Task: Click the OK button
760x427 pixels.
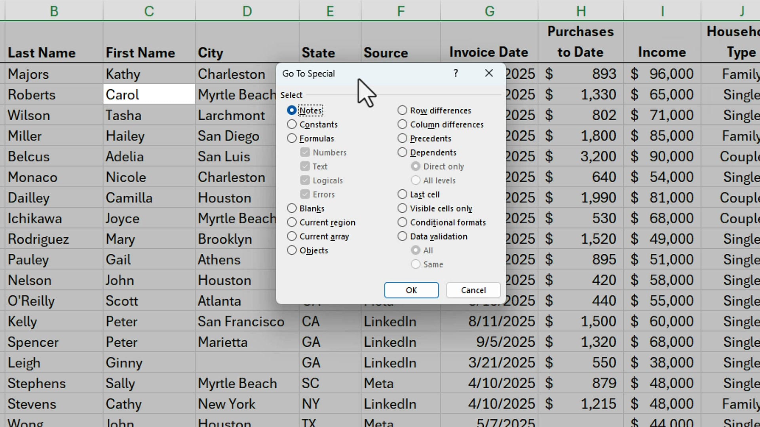Action: point(411,290)
